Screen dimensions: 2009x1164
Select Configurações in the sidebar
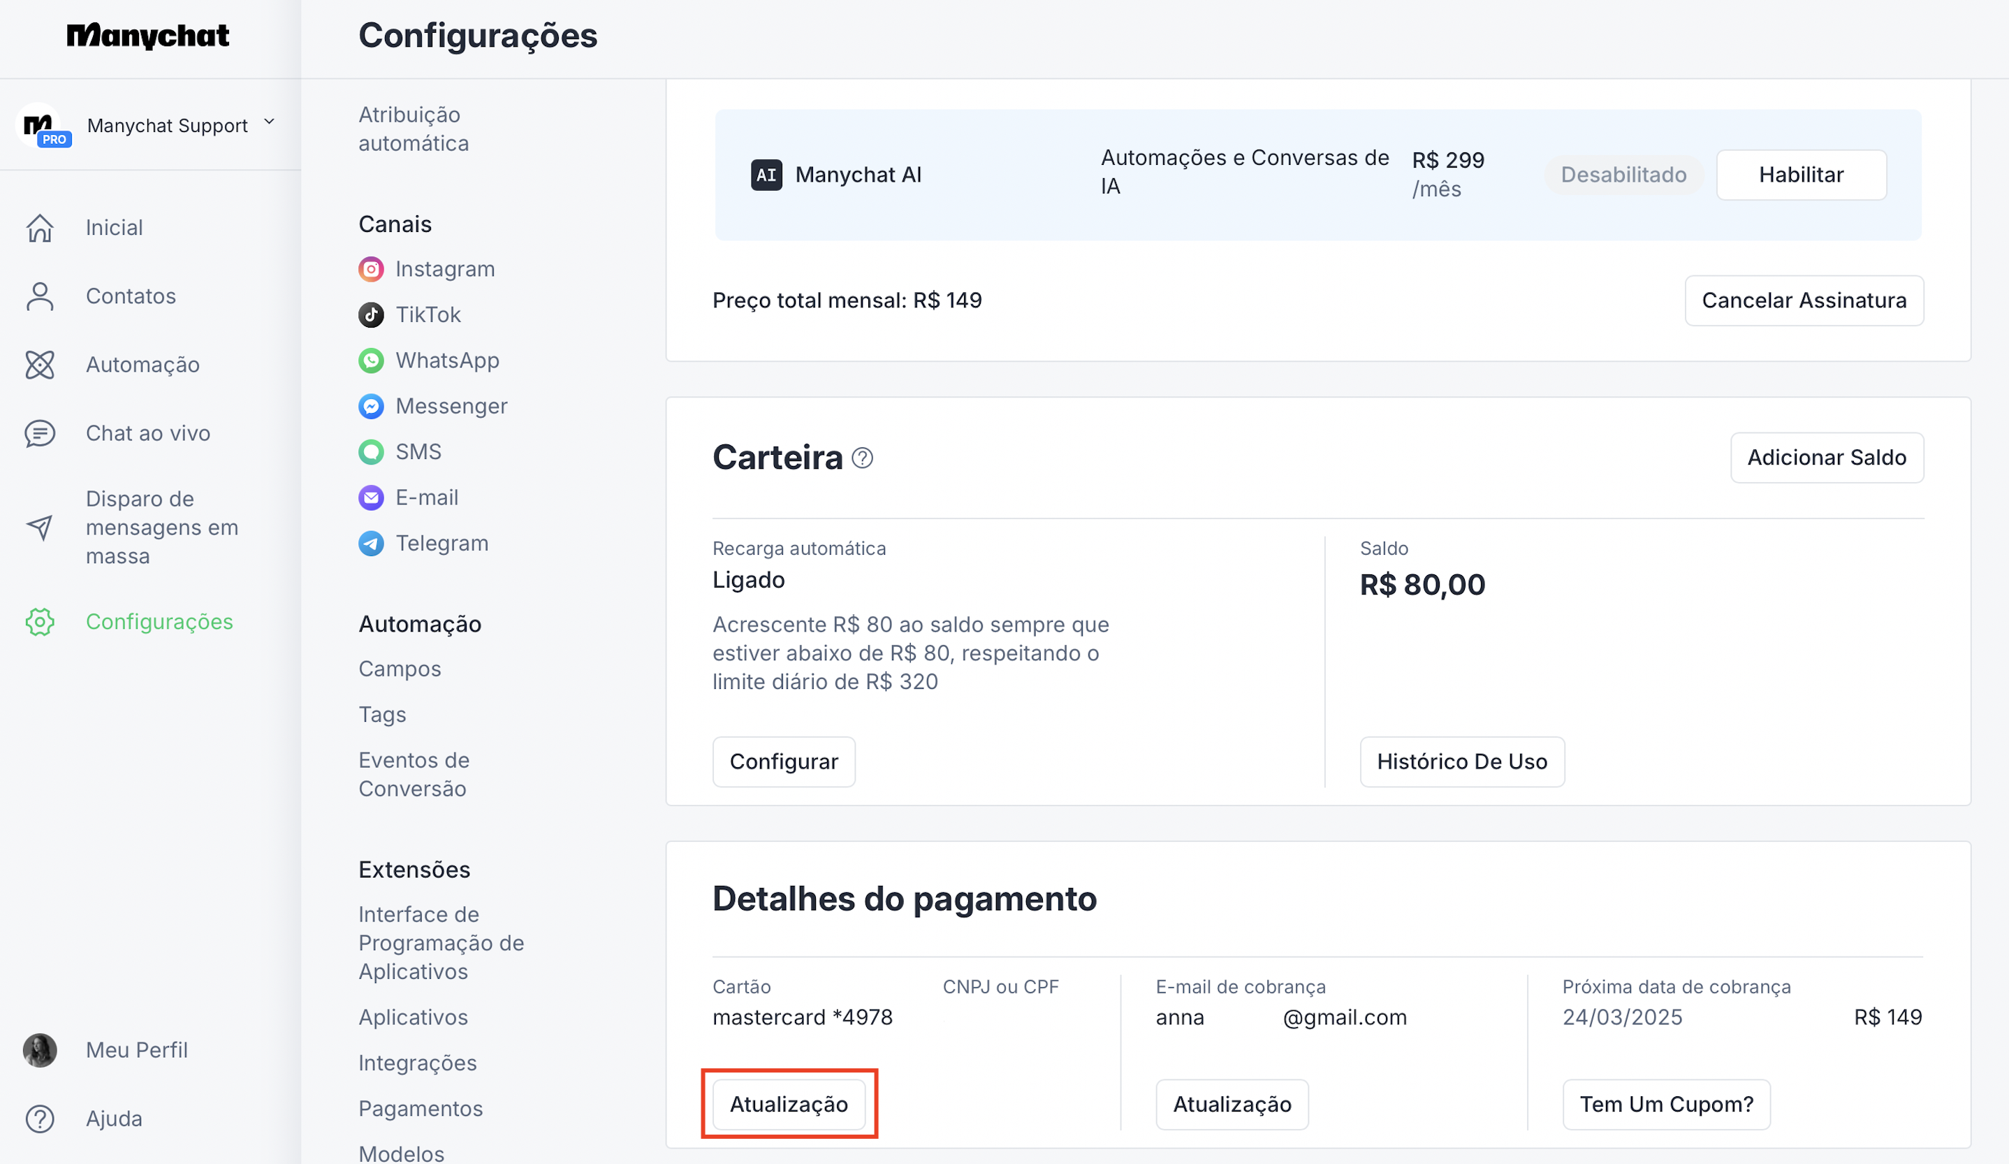point(159,622)
